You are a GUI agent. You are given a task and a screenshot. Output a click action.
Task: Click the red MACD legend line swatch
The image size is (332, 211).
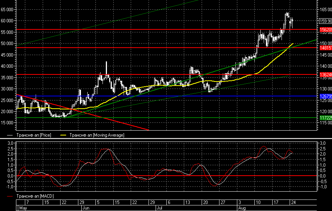coord(10,196)
